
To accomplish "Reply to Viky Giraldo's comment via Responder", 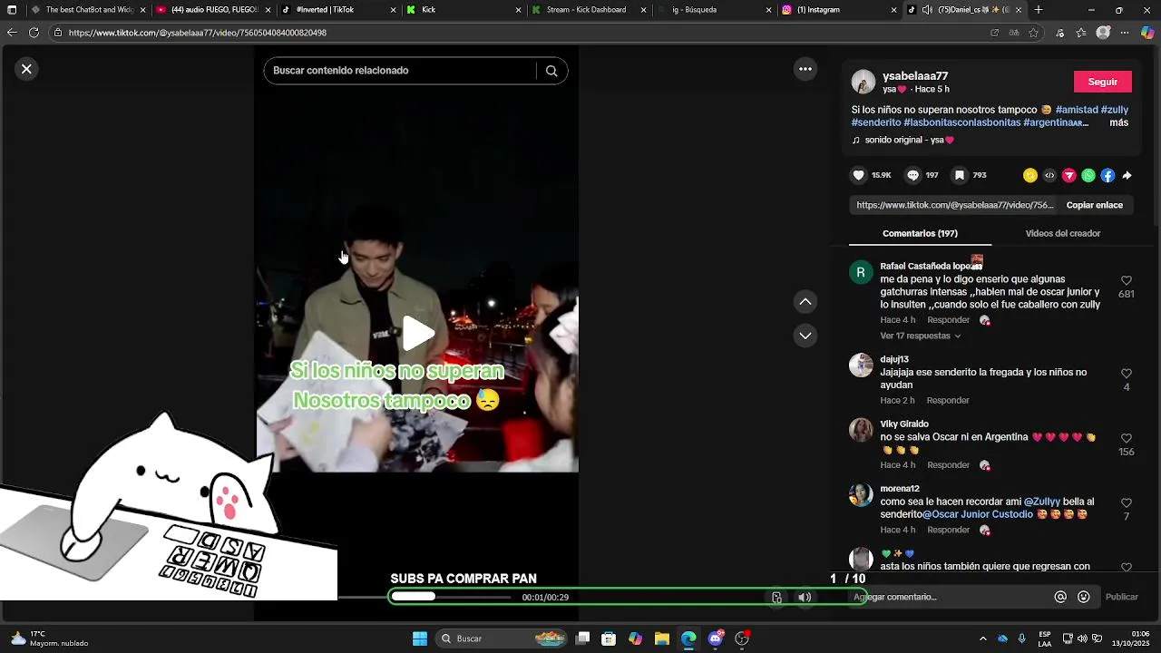I will click(x=948, y=465).
